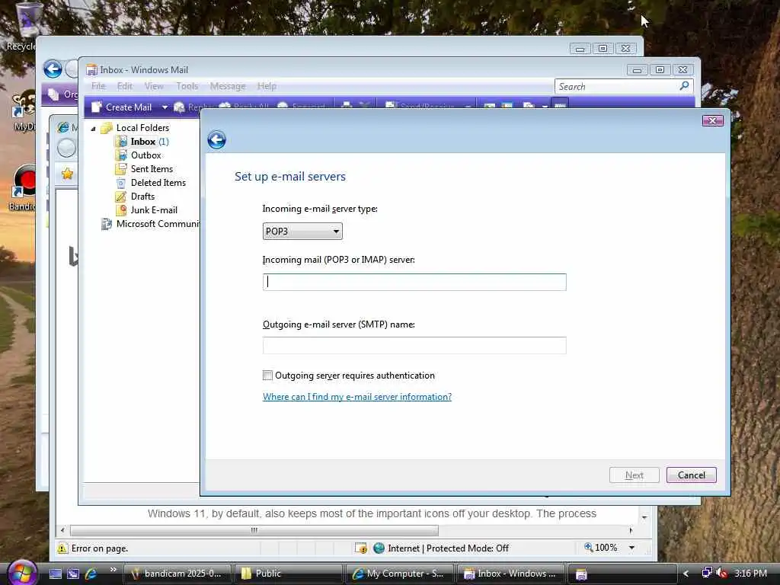Open the zoom level dropdown arrow
The width and height of the screenshot is (780, 585).
[631, 548]
